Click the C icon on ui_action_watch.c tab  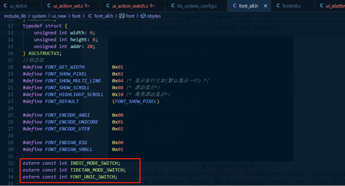(108, 6)
